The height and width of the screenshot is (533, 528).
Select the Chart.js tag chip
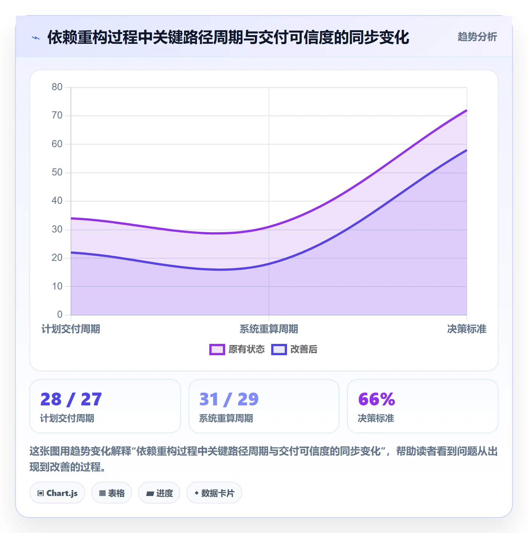[x=57, y=493]
